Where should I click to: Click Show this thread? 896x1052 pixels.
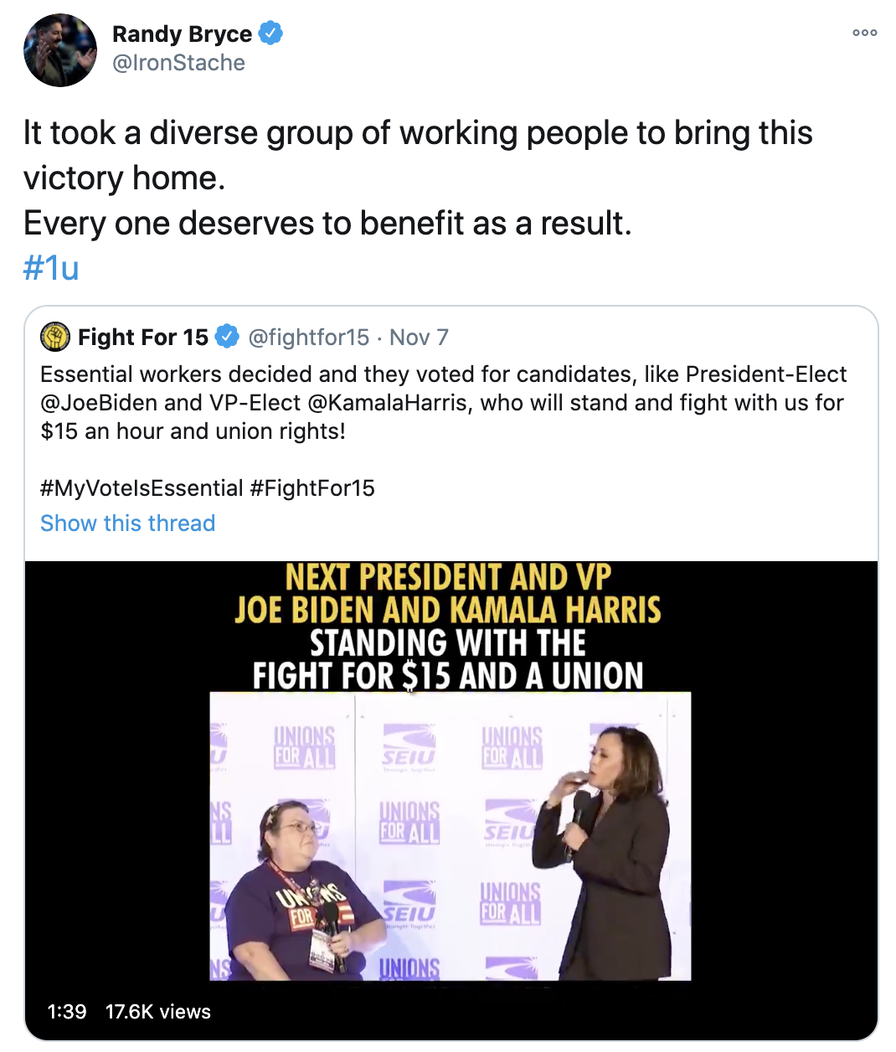point(127,523)
